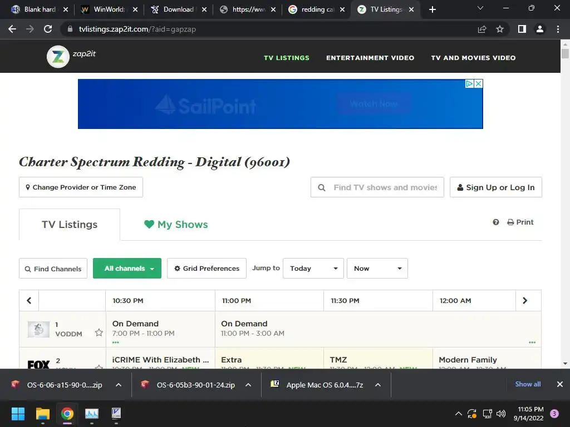
Task: Open TV AND MOVIES VIDEO nav item
Action: pyautogui.click(x=473, y=58)
